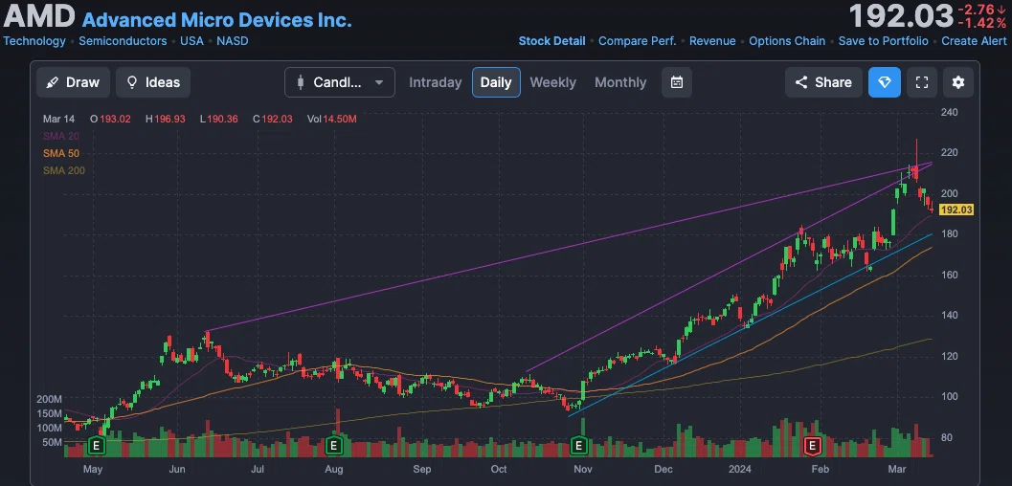Click the Mar label on time axis
Screen dimensions: 1012x486
[x=896, y=469]
